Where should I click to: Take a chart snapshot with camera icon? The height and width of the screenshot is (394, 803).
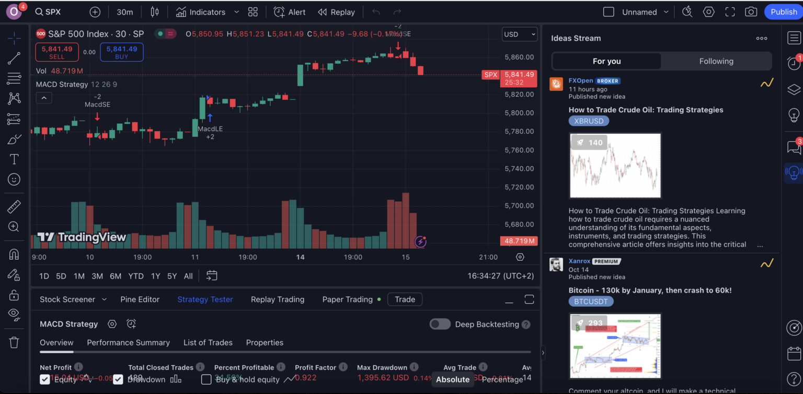pyautogui.click(x=751, y=12)
